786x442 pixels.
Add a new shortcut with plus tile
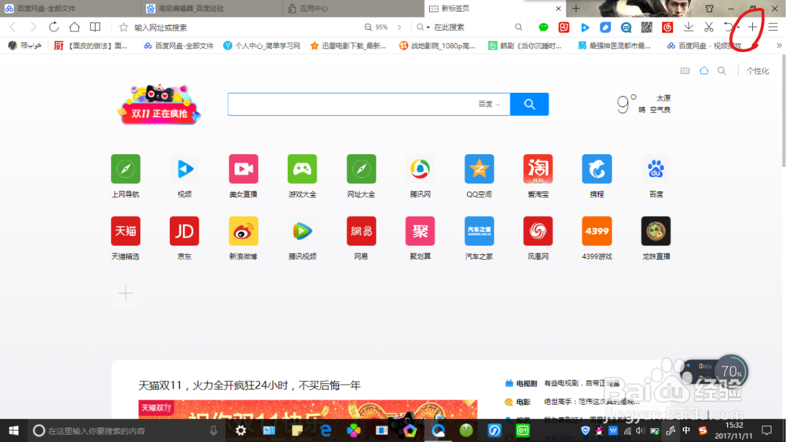click(x=125, y=293)
